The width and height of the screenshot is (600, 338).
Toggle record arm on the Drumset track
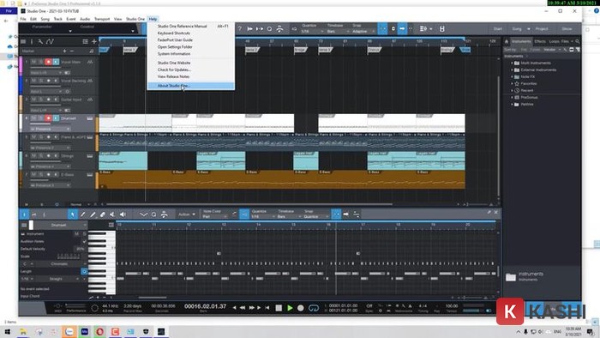tap(48, 118)
